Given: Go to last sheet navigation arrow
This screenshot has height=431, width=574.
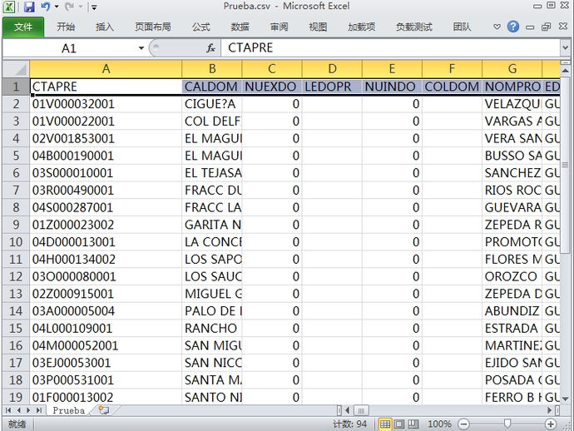Looking at the screenshot, I should (38, 410).
